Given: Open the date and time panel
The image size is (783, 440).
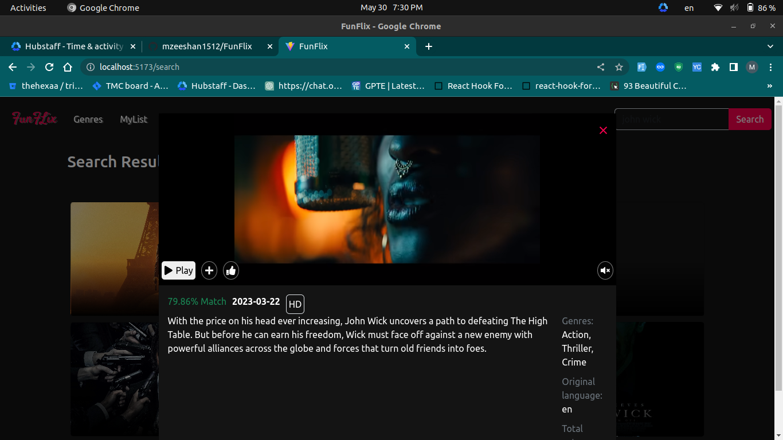Looking at the screenshot, I should (391, 7).
